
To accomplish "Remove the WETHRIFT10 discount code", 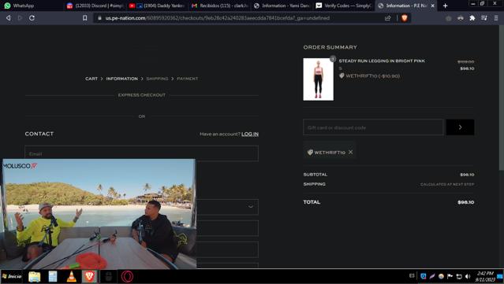I will (x=351, y=152).
